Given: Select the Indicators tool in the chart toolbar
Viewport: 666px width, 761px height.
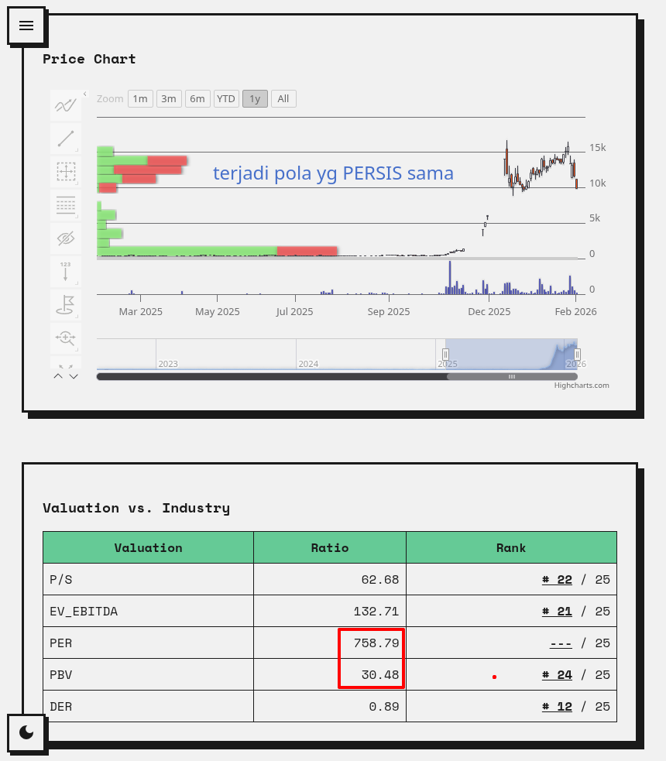Looking at the screenshot, I should point(66,105).
